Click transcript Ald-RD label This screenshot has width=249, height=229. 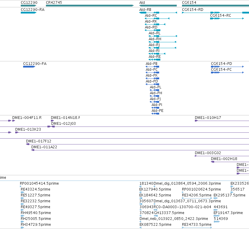tap(151, 27)
